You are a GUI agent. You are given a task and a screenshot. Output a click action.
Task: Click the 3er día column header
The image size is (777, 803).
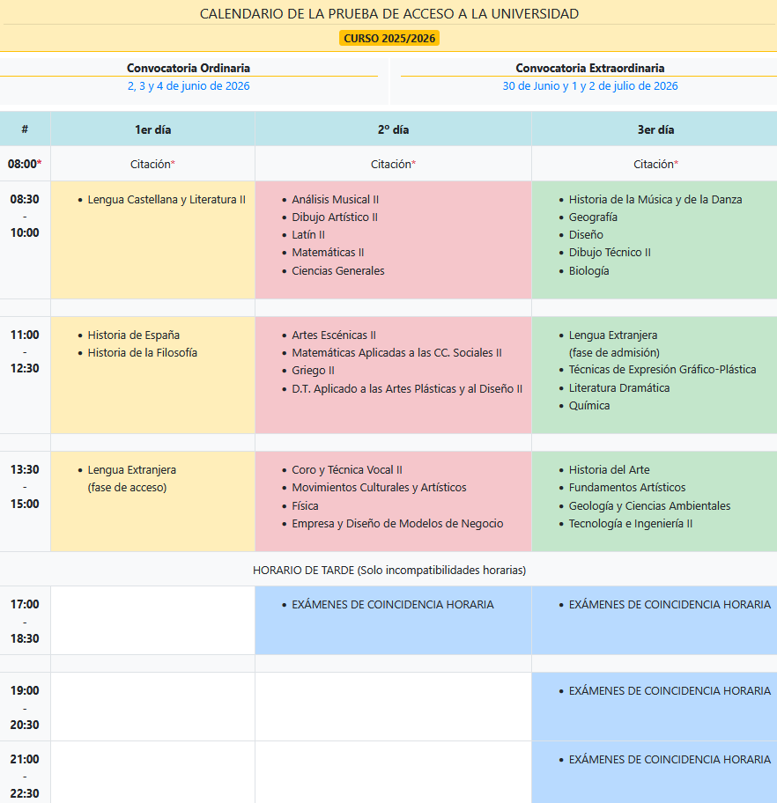pos(655,129)
